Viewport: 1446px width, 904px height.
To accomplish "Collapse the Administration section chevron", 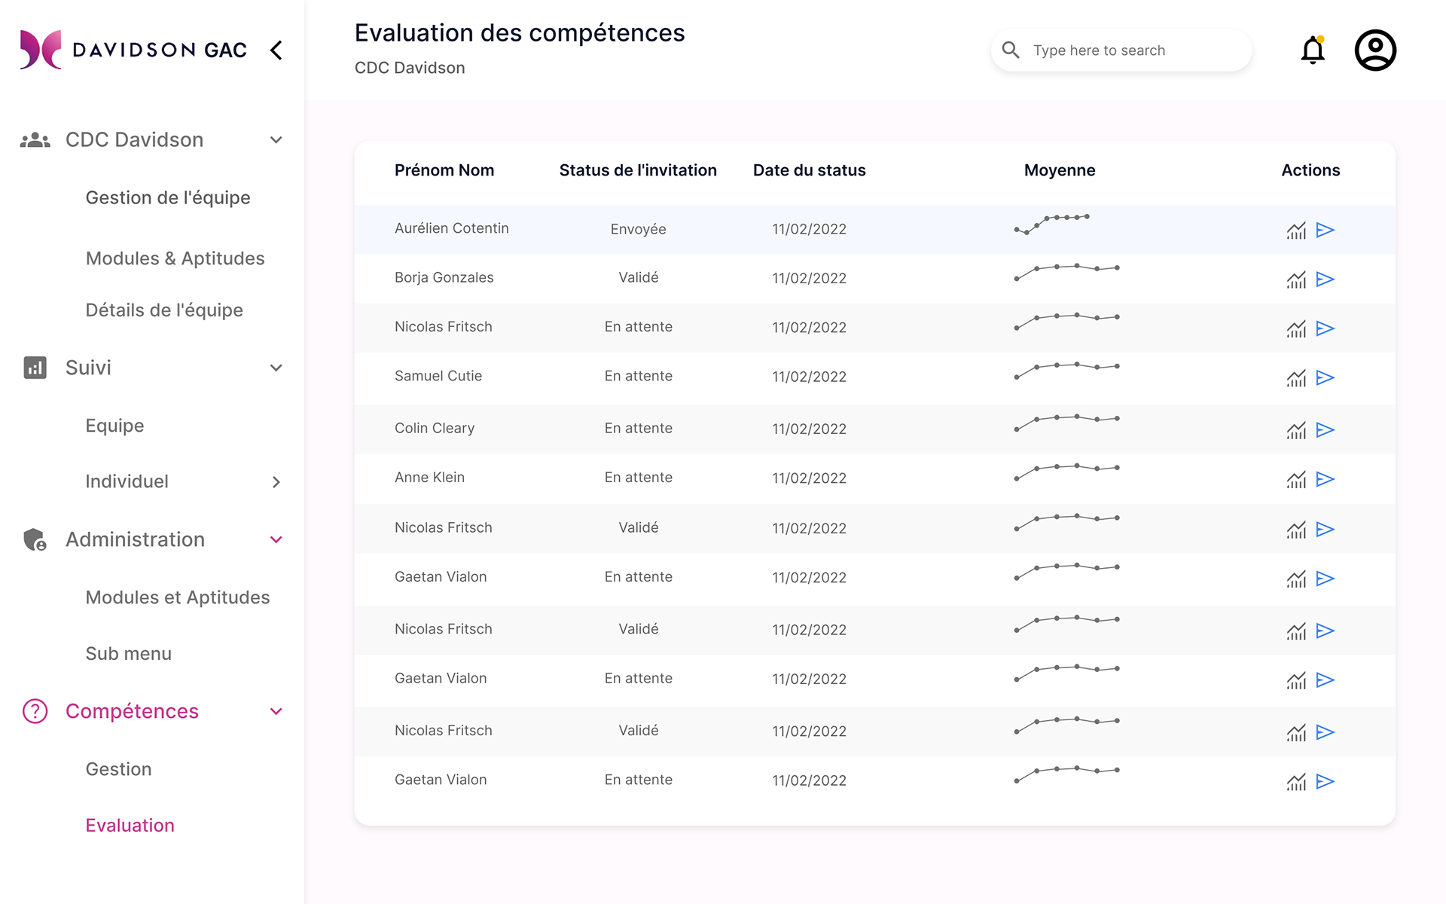I will click(276, 539).
